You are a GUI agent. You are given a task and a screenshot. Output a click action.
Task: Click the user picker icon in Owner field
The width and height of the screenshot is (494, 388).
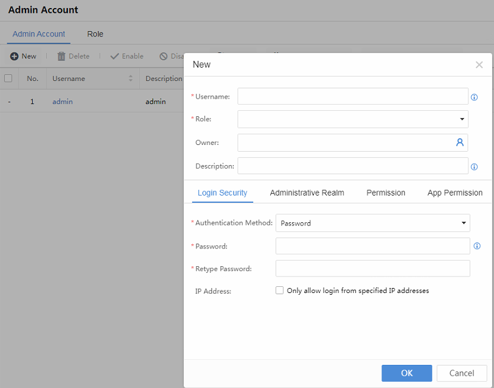(460, 143)
